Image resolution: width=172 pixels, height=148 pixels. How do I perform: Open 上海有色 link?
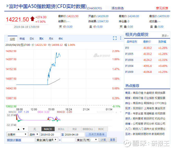pos(149,108)
